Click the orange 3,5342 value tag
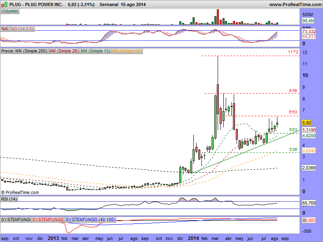Screen dimensions: 323x242 tap(309, 150)
